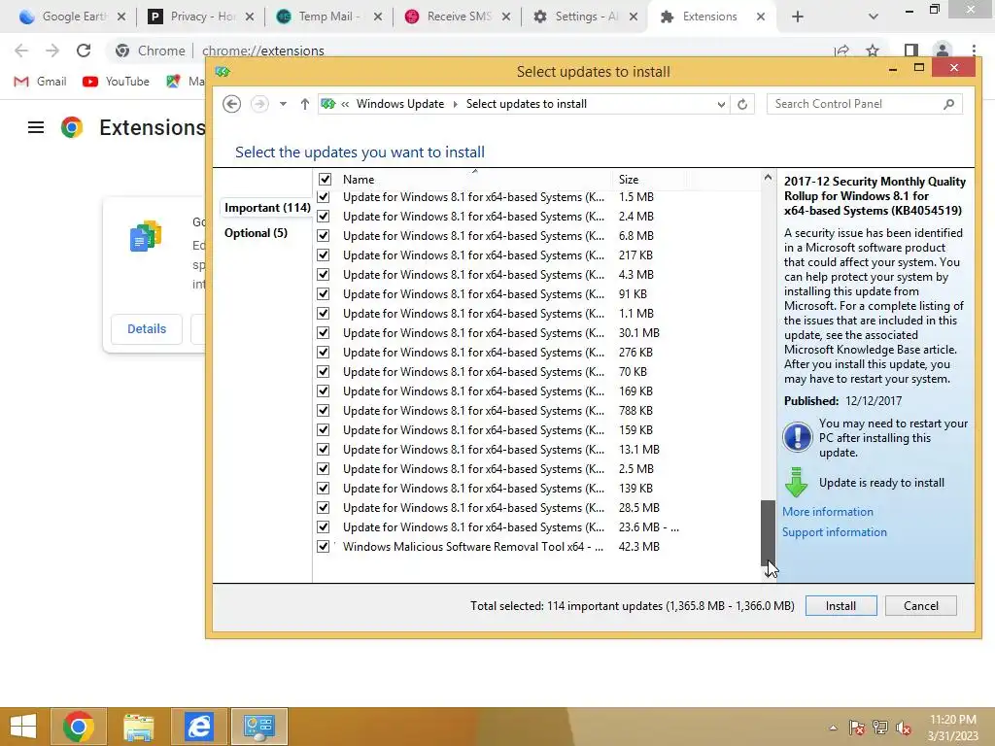
Task: Click the Windows Start button
Action: tap(23, 727)
